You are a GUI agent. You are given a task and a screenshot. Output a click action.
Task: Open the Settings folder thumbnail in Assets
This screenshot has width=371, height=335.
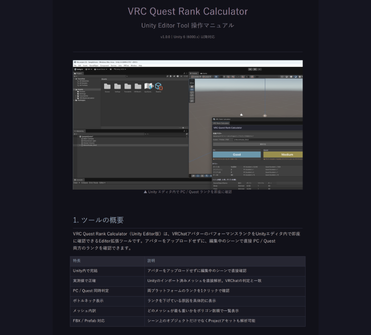click(117, 87)
